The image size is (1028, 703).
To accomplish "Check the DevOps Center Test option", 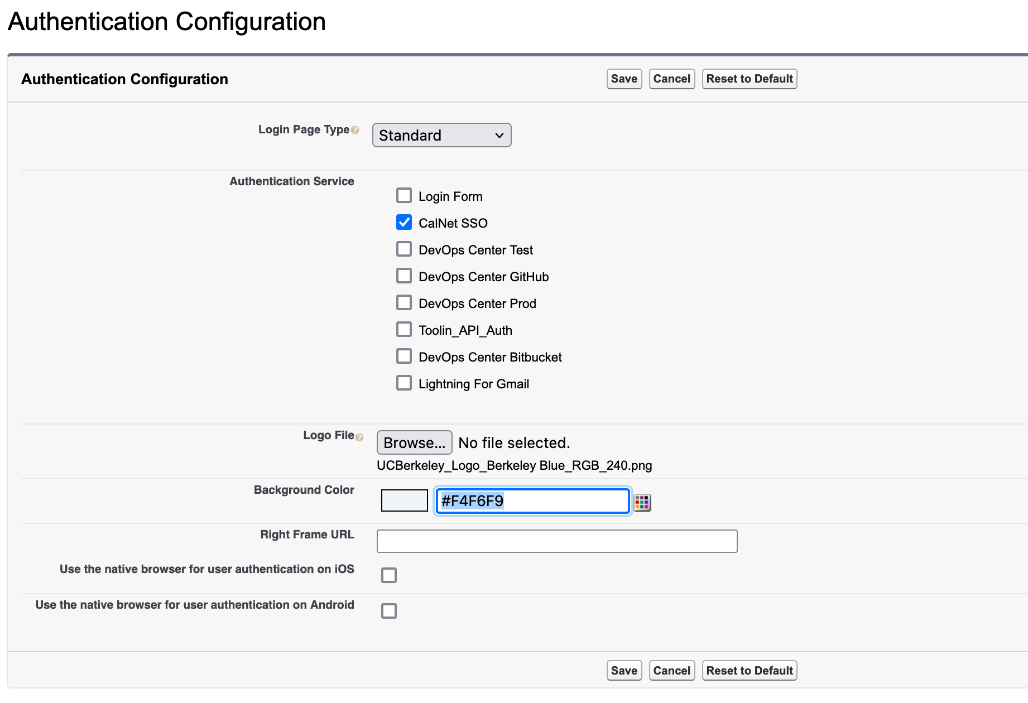I will [404, 248].
